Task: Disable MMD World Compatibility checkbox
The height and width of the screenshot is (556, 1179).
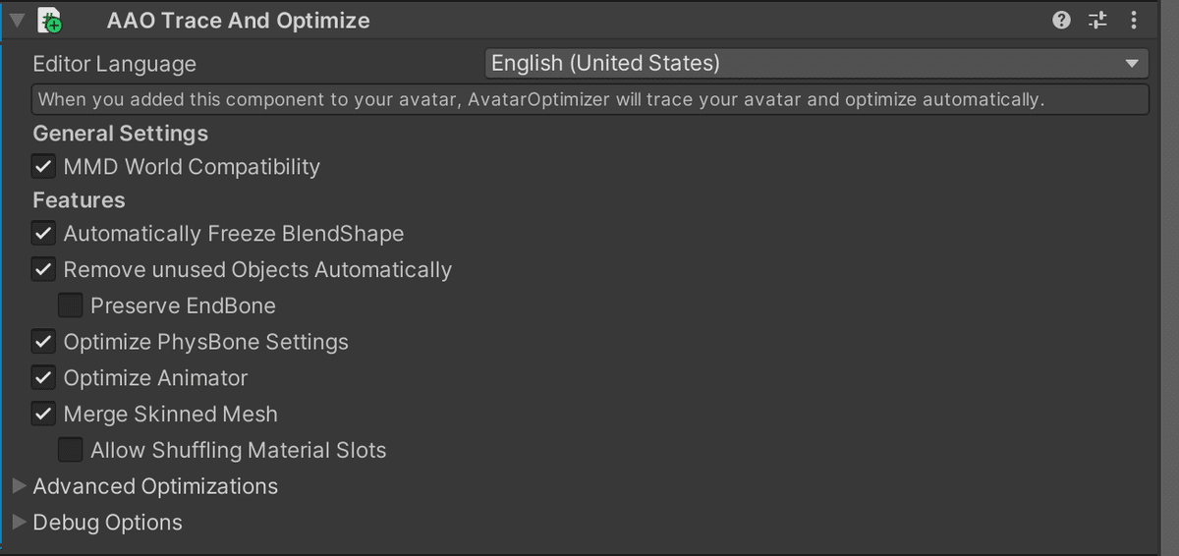Action: pos(43,167)
